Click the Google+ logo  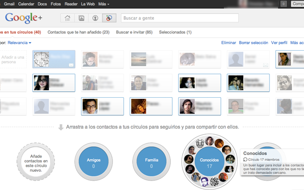click(23, 18)
